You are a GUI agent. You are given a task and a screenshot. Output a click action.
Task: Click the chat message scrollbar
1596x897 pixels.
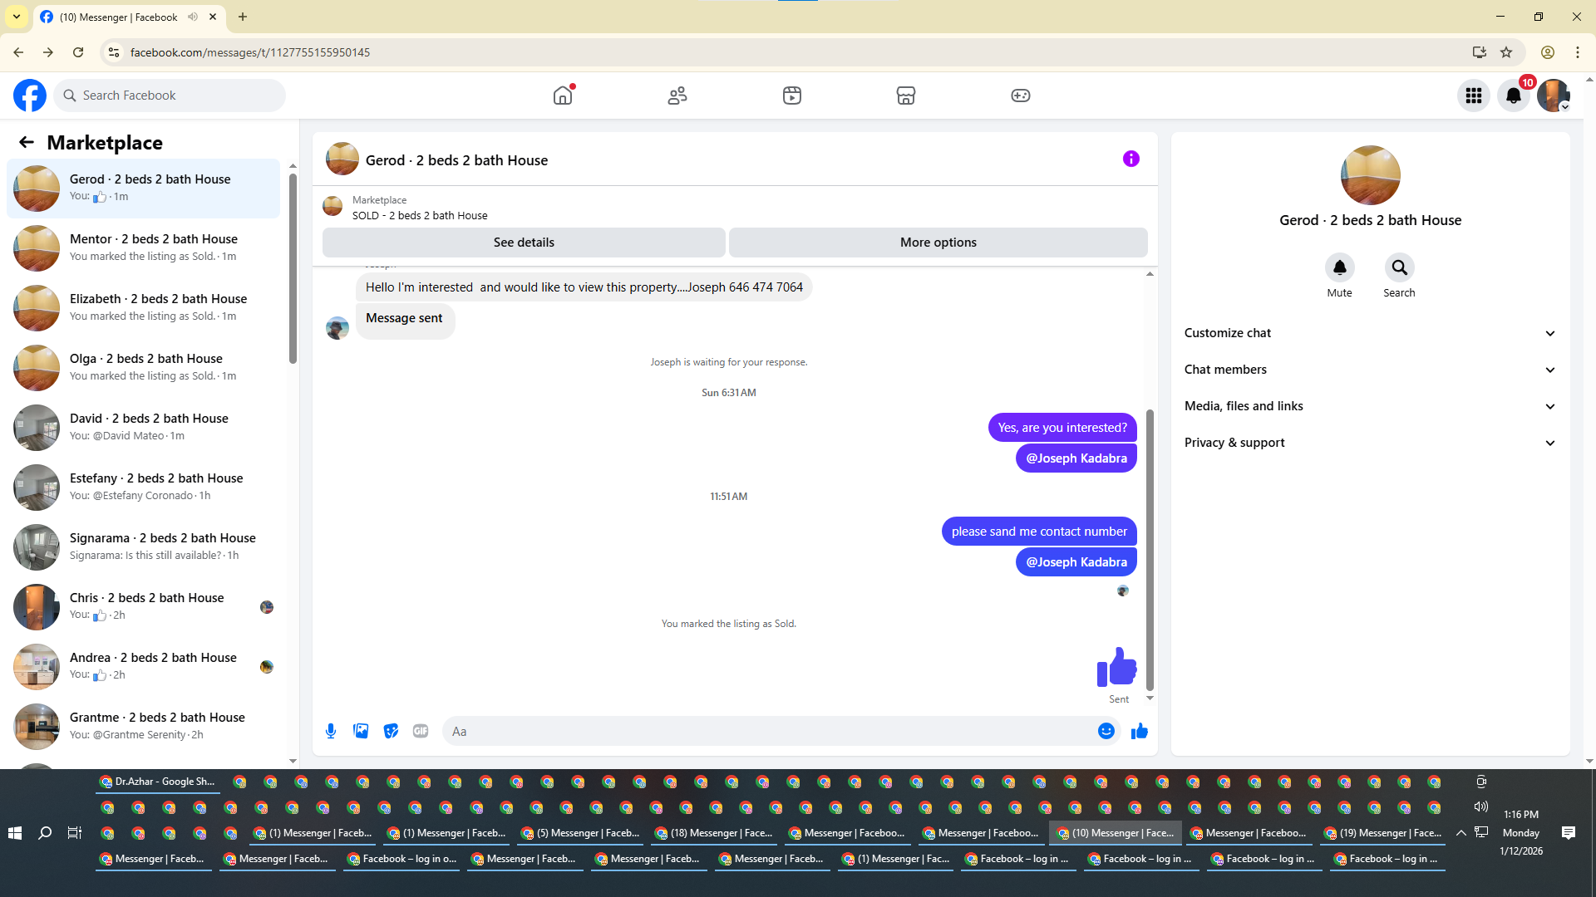(x=1150, y=548)
